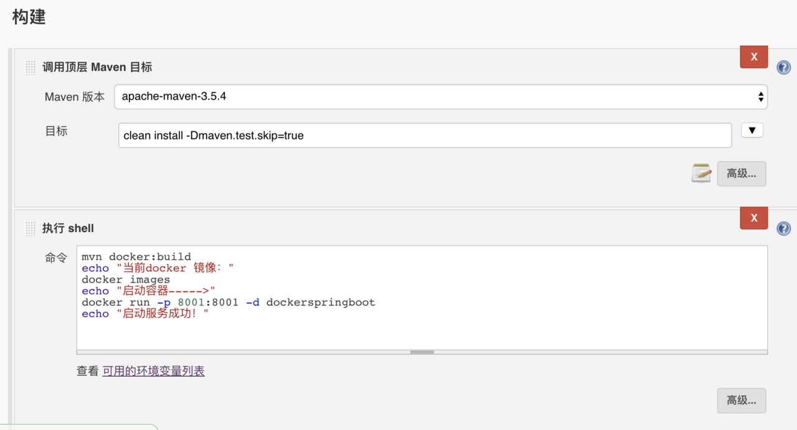The height and width of the screenshot is (430, 797).
Task: Click the line 'mvn docker:build'
Action: point(136,256)
